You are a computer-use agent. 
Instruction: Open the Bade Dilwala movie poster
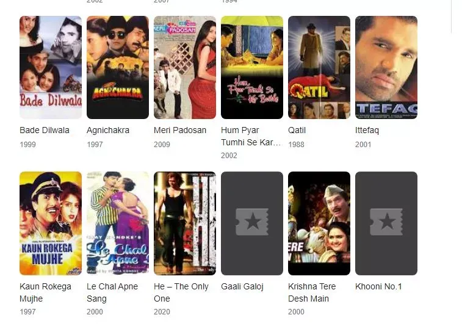point(51,68)
